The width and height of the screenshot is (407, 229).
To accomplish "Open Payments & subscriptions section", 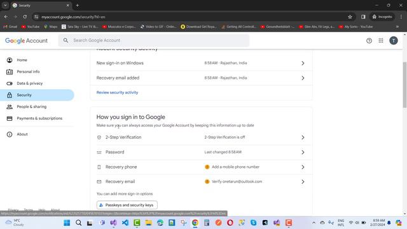I will 39,118.
